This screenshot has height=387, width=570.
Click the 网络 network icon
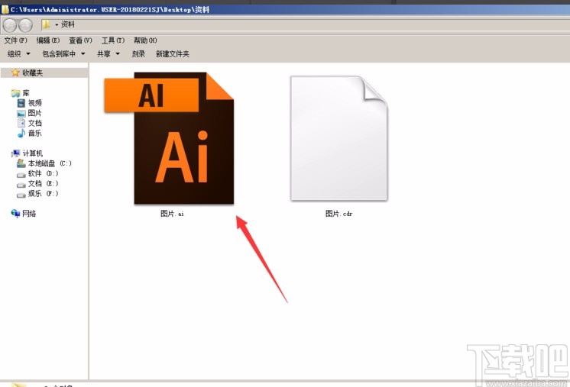coord(15,214)
